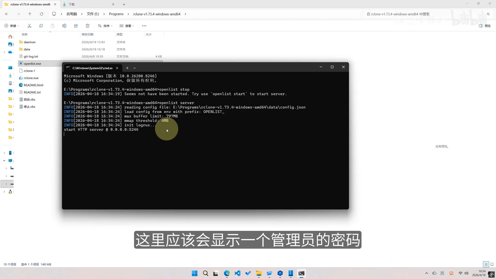Open the terminal new-tab chevron menu
Screen dimensions: 496x279
tap(135, 68)
